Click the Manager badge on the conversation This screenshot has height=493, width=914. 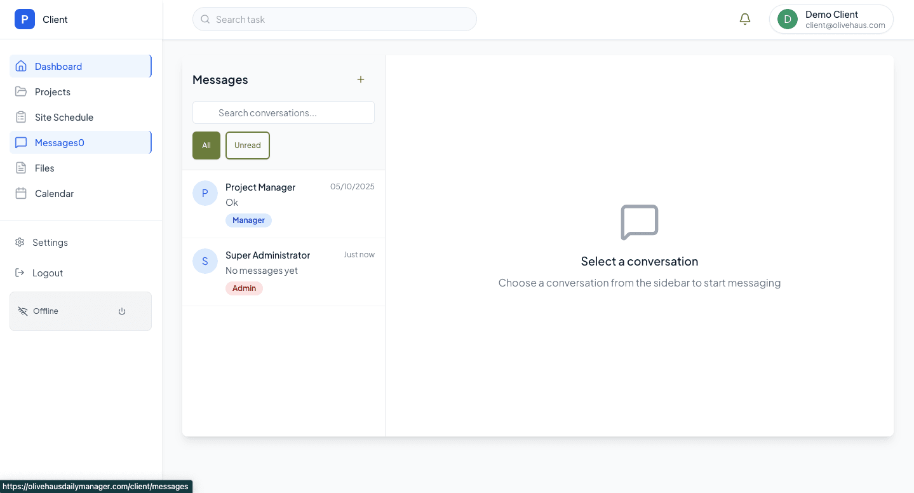[x=248, y=220]
